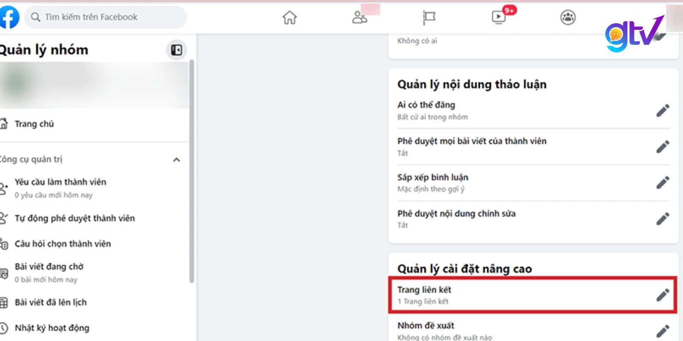Click the sidebar vertical scrollbar

(192, 171)
